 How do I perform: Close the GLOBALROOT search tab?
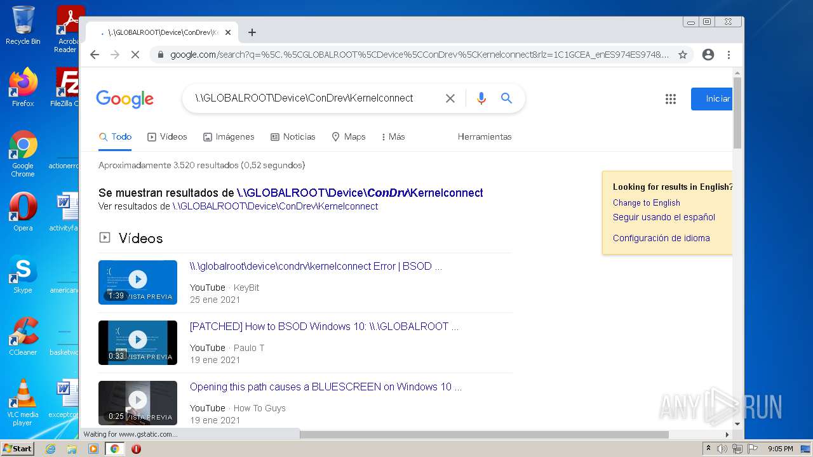(x=228, y=32)
